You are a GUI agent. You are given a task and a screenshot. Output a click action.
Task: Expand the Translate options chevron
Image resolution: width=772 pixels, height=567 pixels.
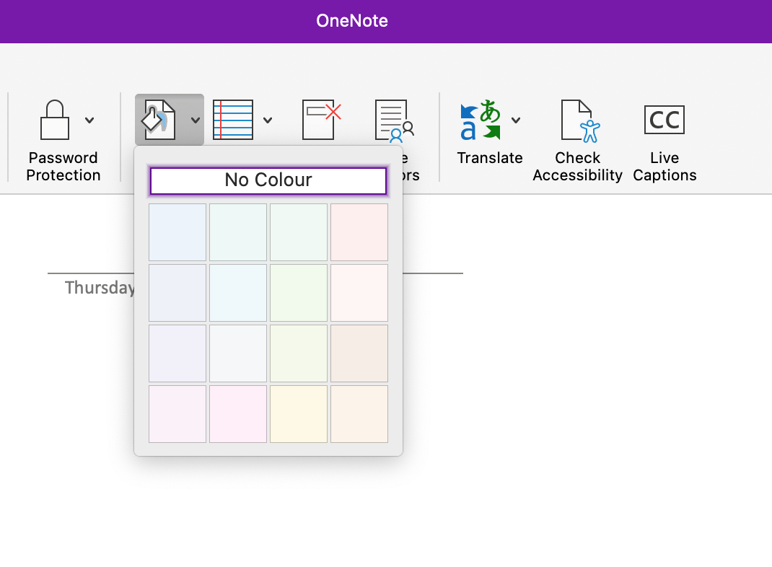coord(515,120)
